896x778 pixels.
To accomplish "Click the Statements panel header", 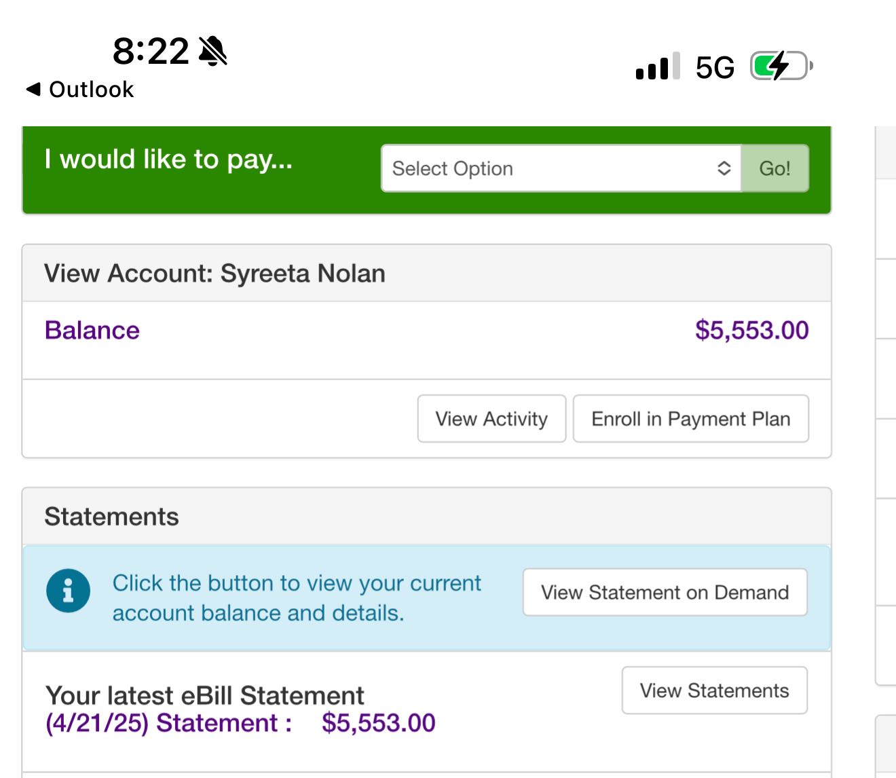I will (x=111, y=517).
